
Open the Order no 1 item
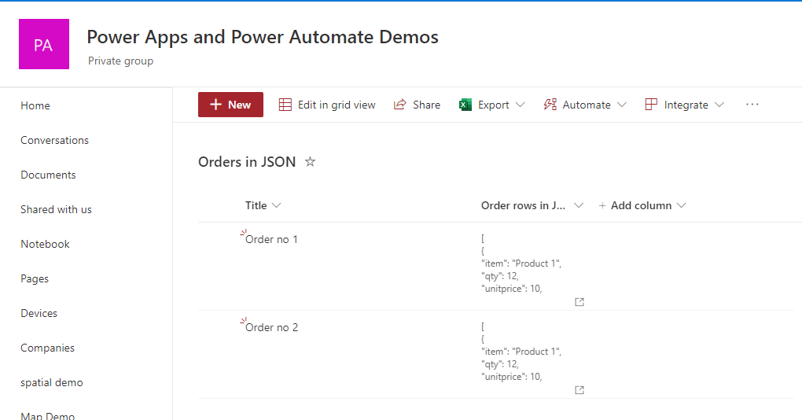271,239
